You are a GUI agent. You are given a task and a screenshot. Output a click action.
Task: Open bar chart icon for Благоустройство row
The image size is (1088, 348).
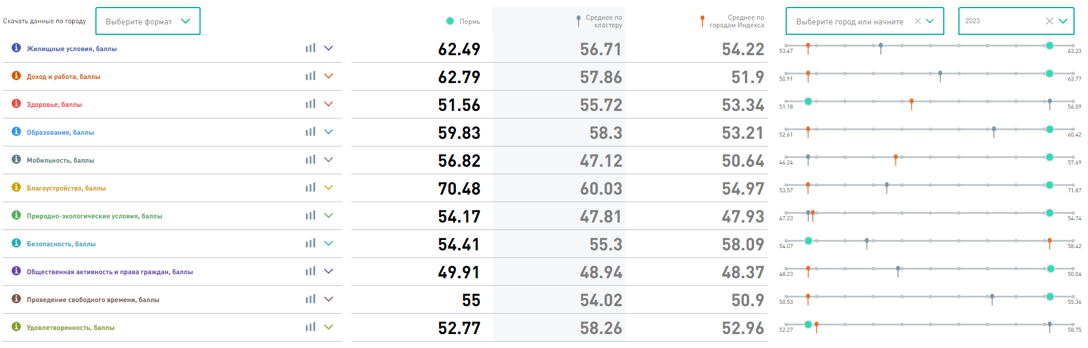click(311, 188)
